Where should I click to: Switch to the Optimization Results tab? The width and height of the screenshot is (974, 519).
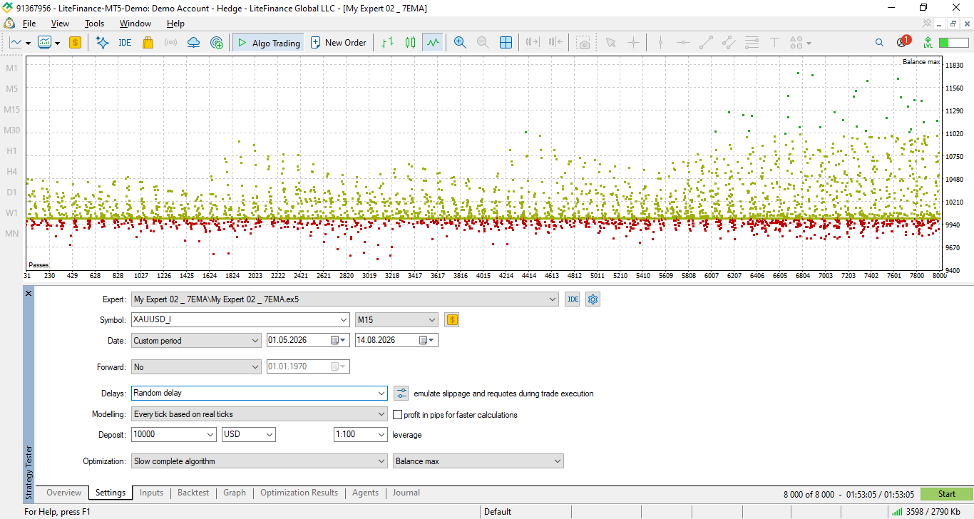click(299, 493)
